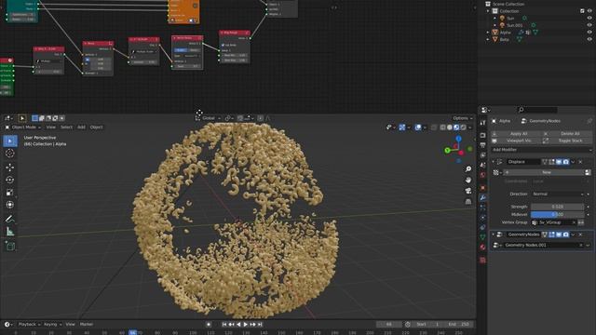Select the Measure tool
The height and width of the screenshot is (335, 596).
pyautogui.click(x=10, y=232)
